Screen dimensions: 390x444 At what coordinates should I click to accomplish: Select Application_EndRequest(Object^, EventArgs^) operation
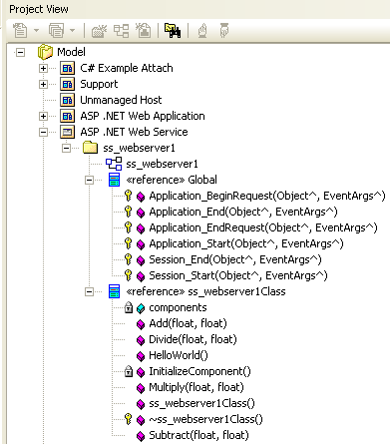point(263,227)
